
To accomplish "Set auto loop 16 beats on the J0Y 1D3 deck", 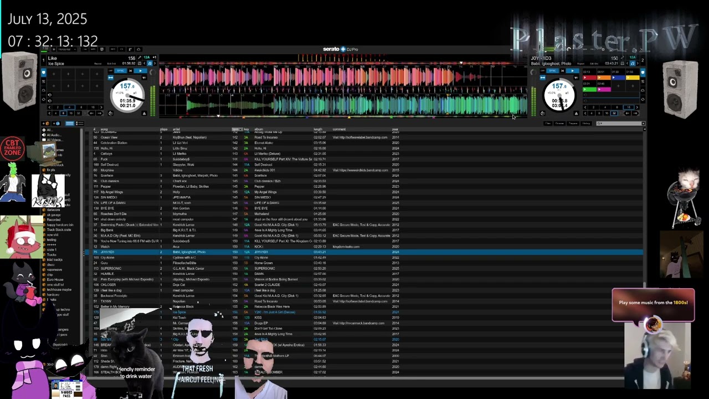I will 629,107.
